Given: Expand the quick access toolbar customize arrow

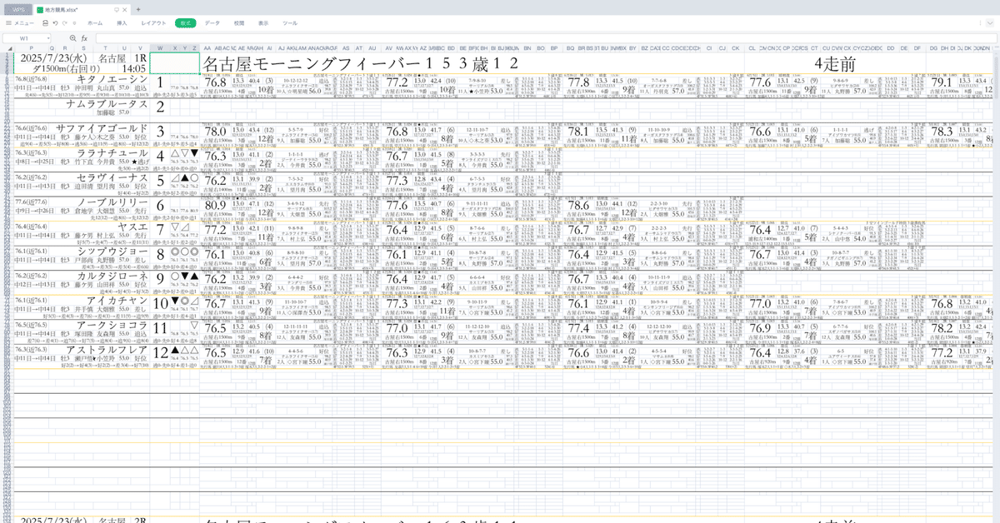Looking at the screenshot, I should (73, 23).
